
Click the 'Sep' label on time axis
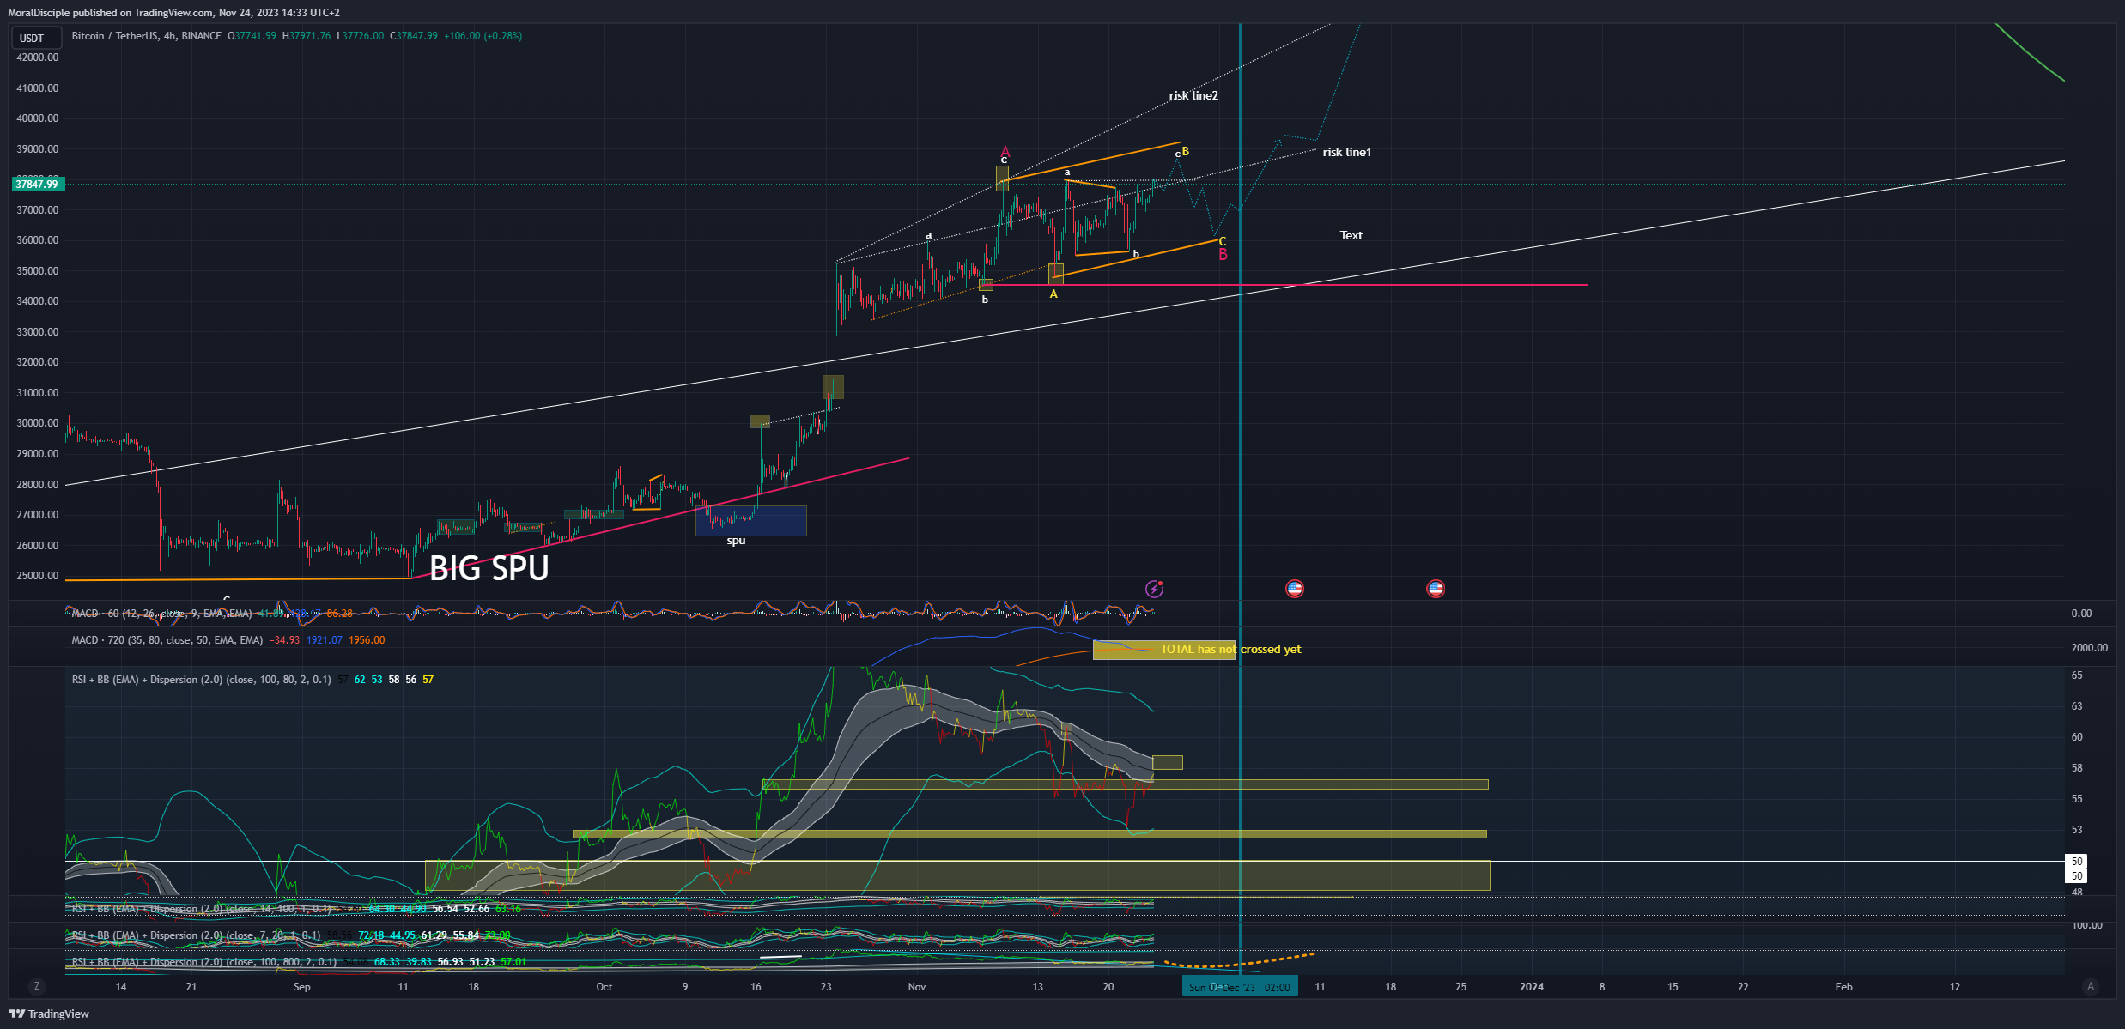[x=301, y=987]
